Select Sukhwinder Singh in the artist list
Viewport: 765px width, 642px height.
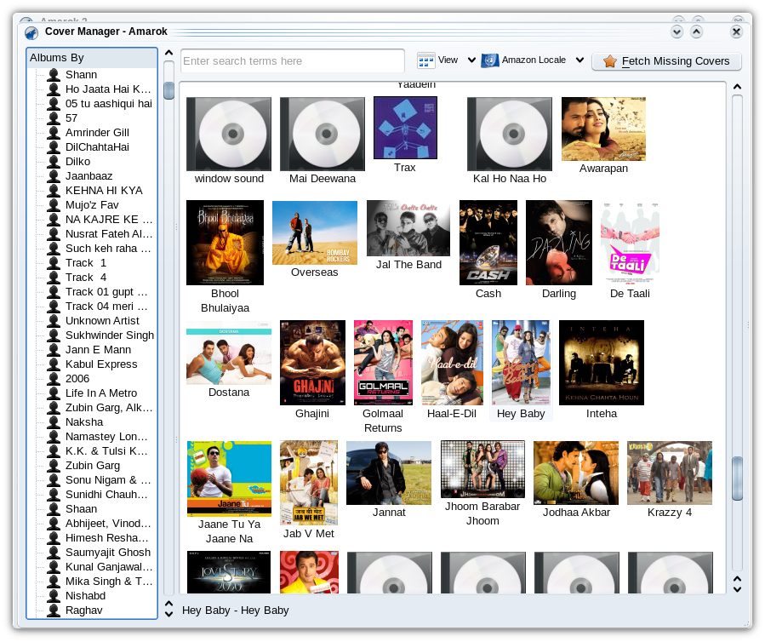109,335
